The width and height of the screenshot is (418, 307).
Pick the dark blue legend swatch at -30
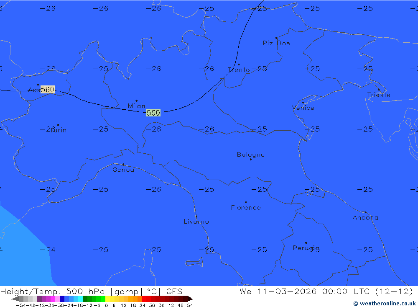click(62, 299)
